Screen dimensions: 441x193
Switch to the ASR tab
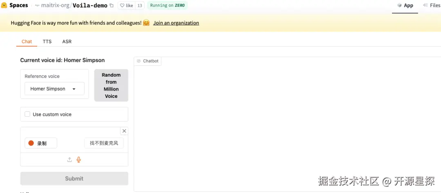[67, 41]
